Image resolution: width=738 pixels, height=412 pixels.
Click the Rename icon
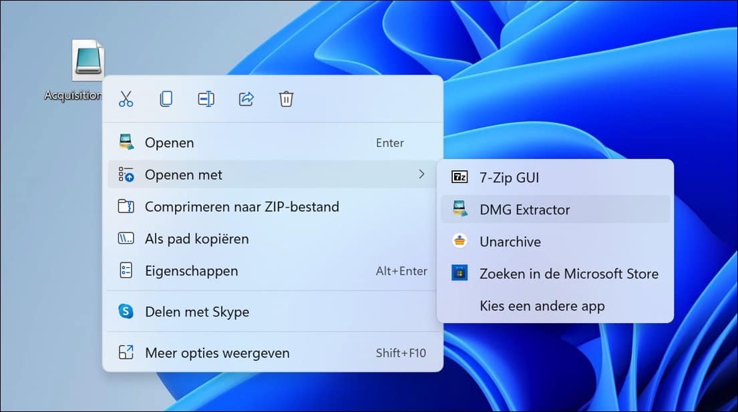tap(206, 99)
